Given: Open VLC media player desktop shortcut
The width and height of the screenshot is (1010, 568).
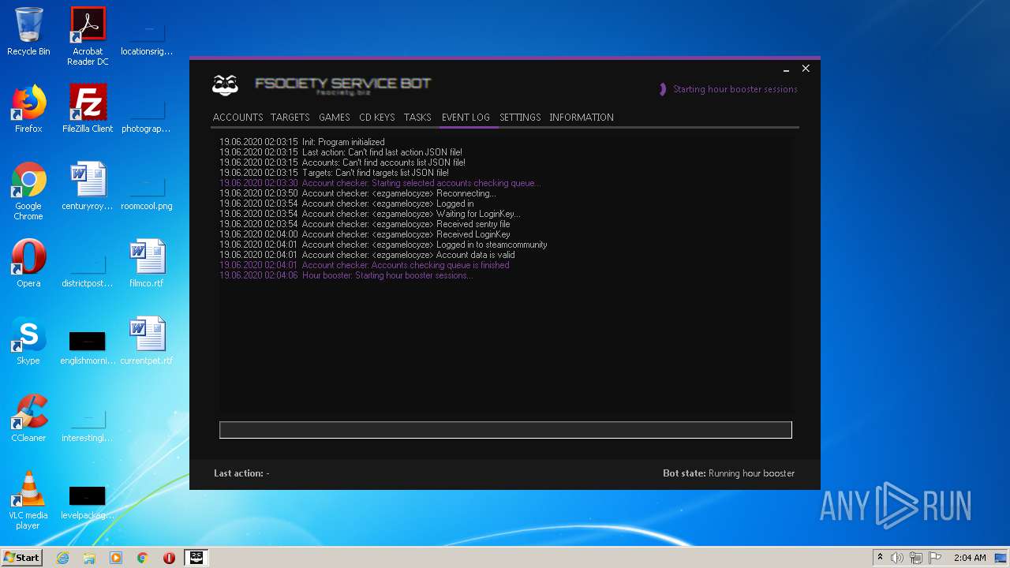Looking at the screenshot, I should (28, 500).
